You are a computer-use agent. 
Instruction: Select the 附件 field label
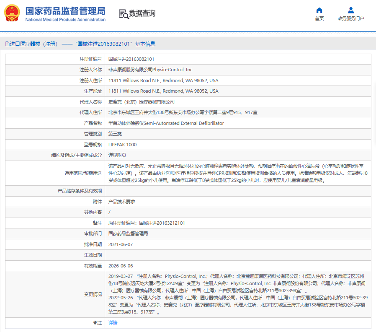[98, 202]
